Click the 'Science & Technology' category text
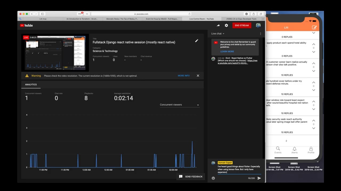 [x=105, y=51]
